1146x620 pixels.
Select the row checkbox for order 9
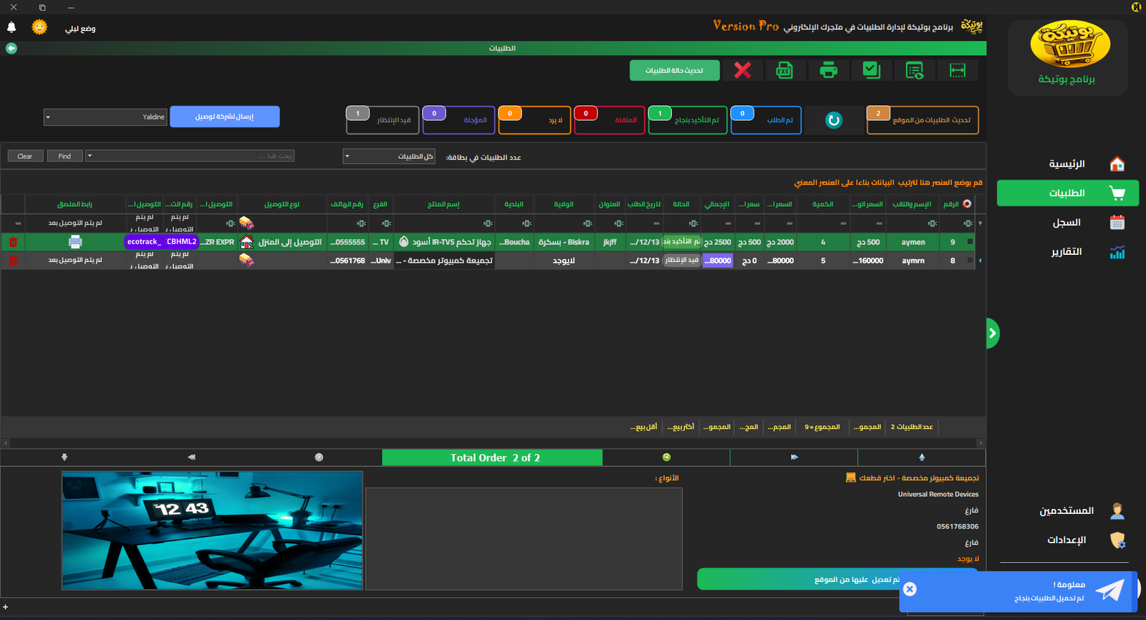pyautogui.click(x=971, y=242)
